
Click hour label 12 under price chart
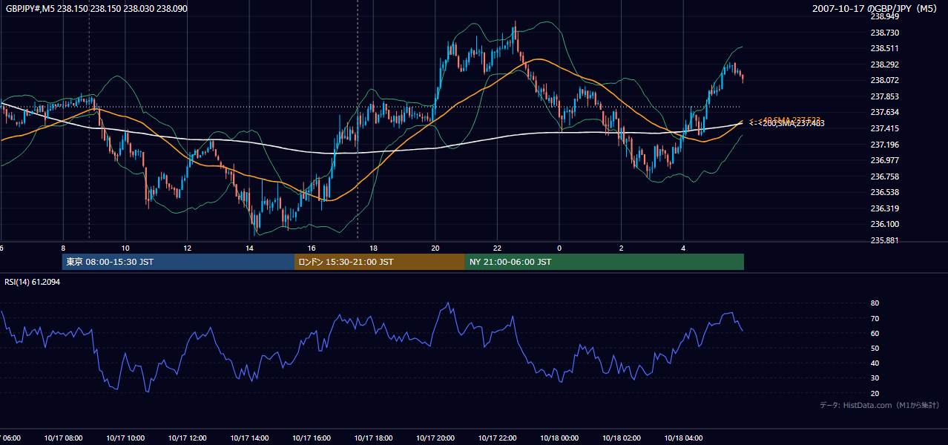coord(188,248)
